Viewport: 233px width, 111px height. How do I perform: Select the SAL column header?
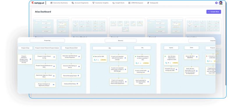tap(142, 48)
